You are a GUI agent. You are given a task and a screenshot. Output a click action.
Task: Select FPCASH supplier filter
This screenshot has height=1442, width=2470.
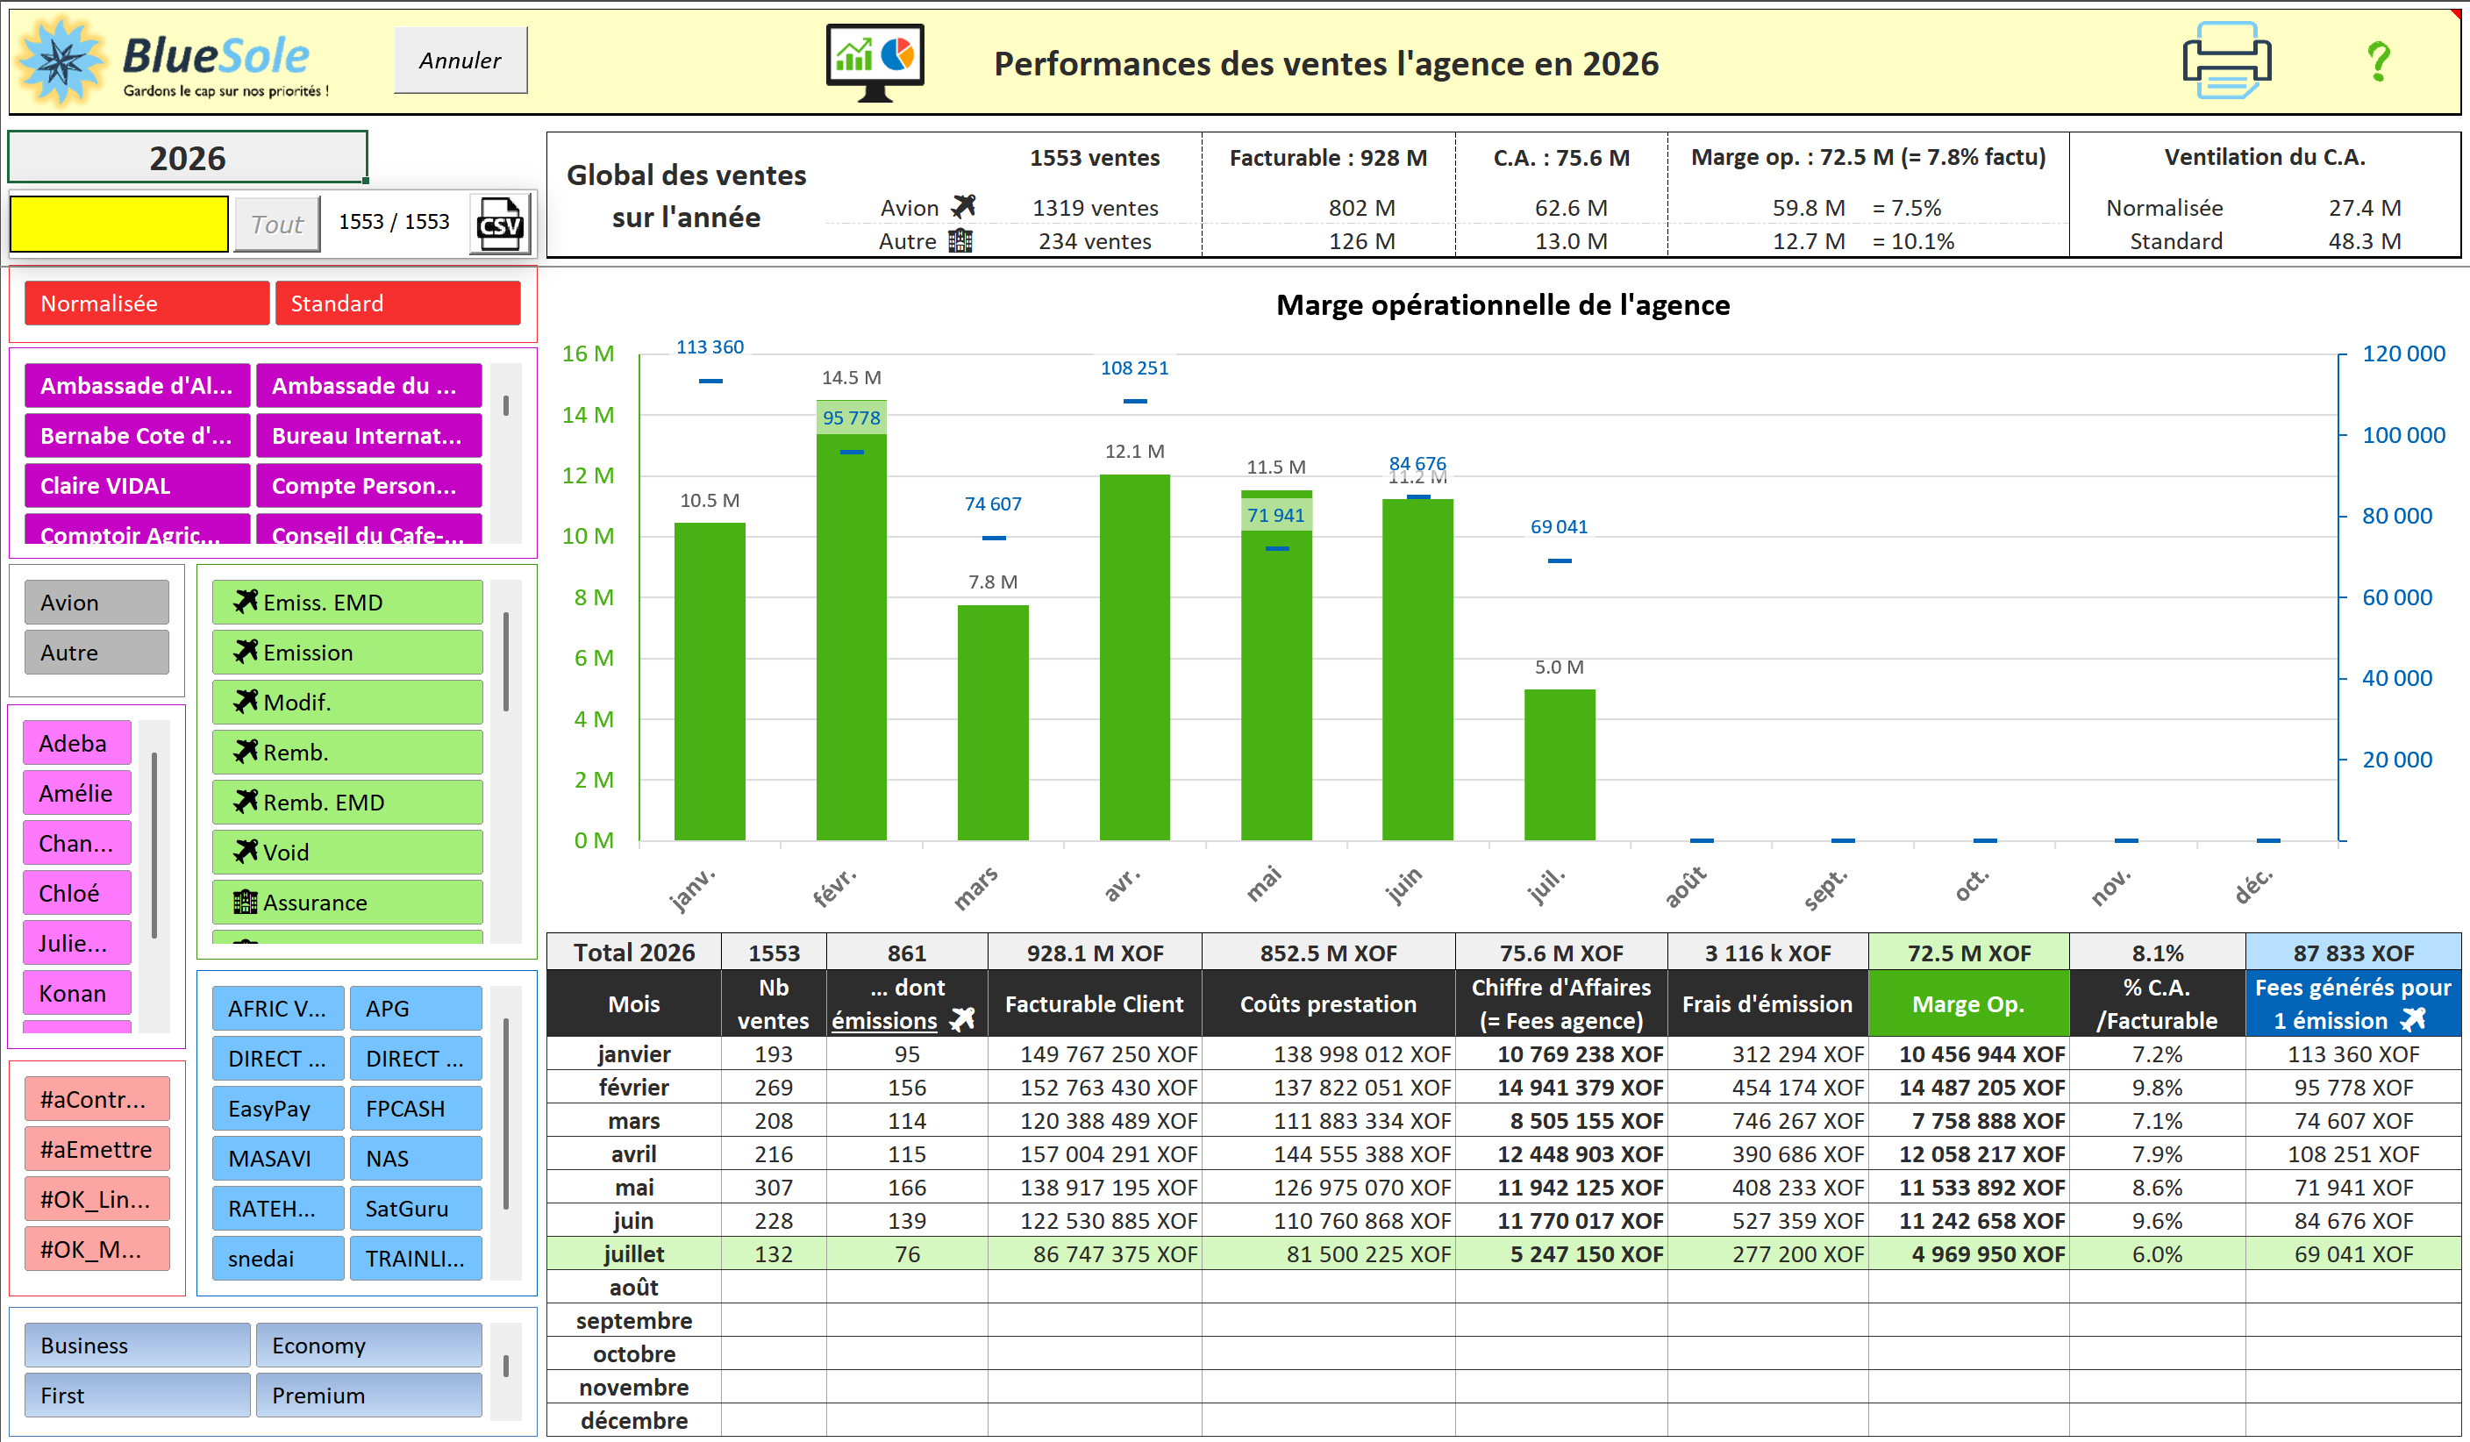416,1110
